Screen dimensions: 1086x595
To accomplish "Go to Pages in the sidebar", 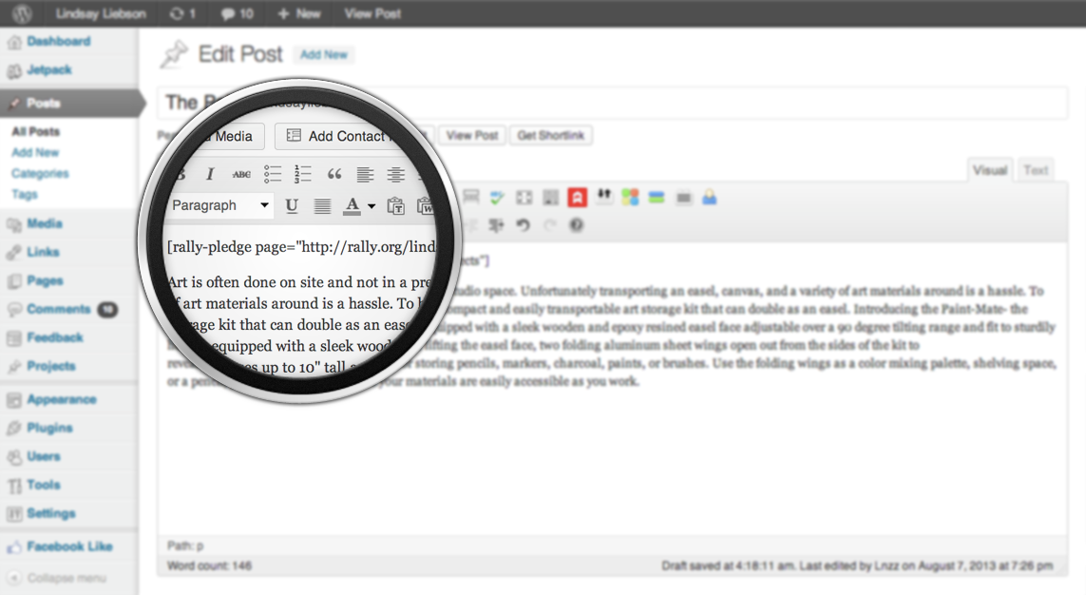I will tap(45, 280).
